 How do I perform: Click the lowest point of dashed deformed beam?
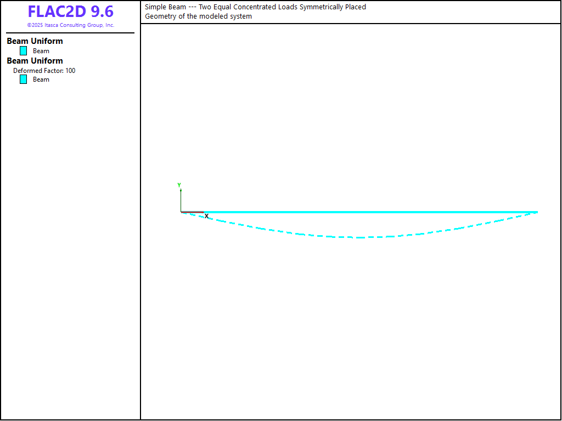tap(359, 237)
